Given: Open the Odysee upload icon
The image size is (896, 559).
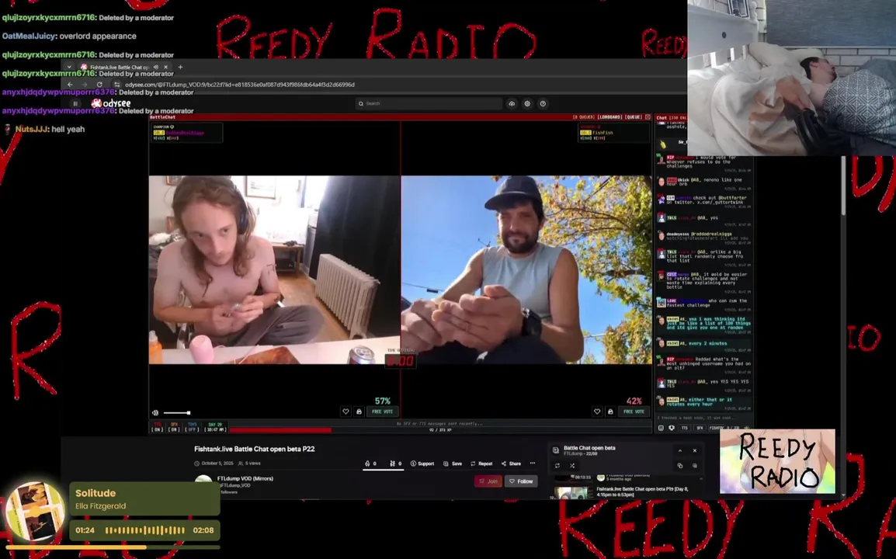Looking at the screenshot, I should (512, 103).
